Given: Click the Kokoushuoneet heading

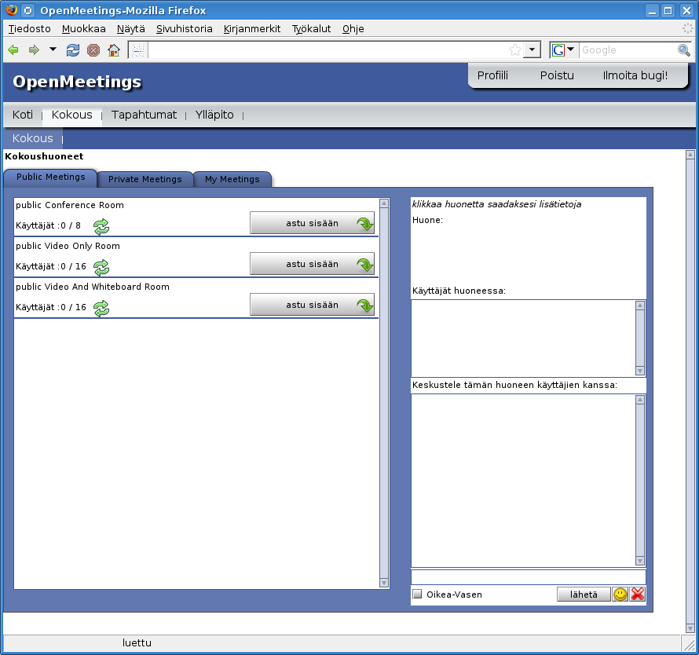Looking at the screenshot, I should (x=44, y=156).
